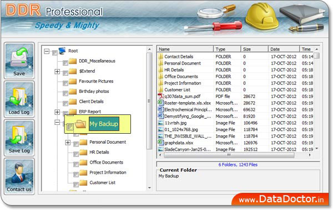333x210 pixels.
Task: Click the PDF icon of q307data_sum.pdf
Action: [161, 96]
